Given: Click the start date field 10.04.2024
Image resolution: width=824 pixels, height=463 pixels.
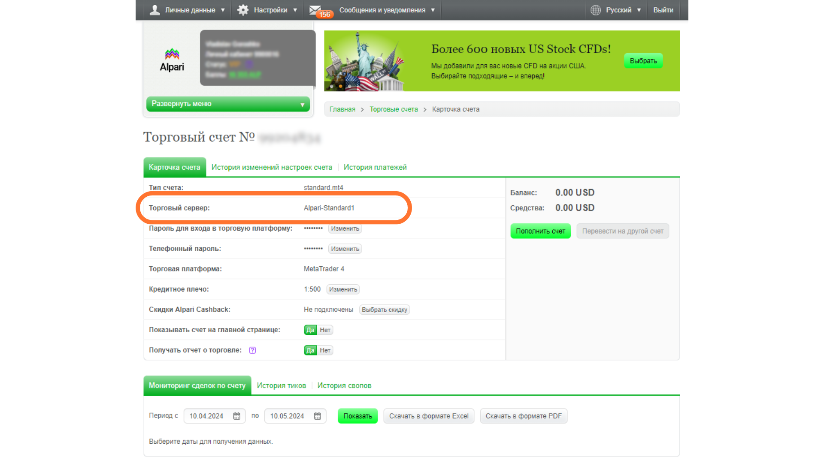Looking at the screenshot, I should (x=215, y=416).
